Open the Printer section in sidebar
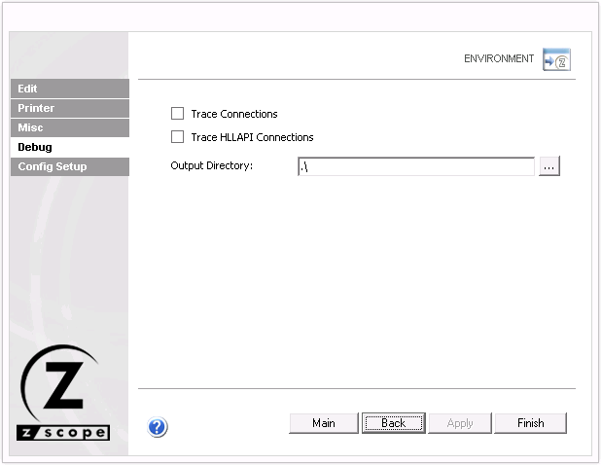This screenshot has height=465, width=602. (70, 108)
